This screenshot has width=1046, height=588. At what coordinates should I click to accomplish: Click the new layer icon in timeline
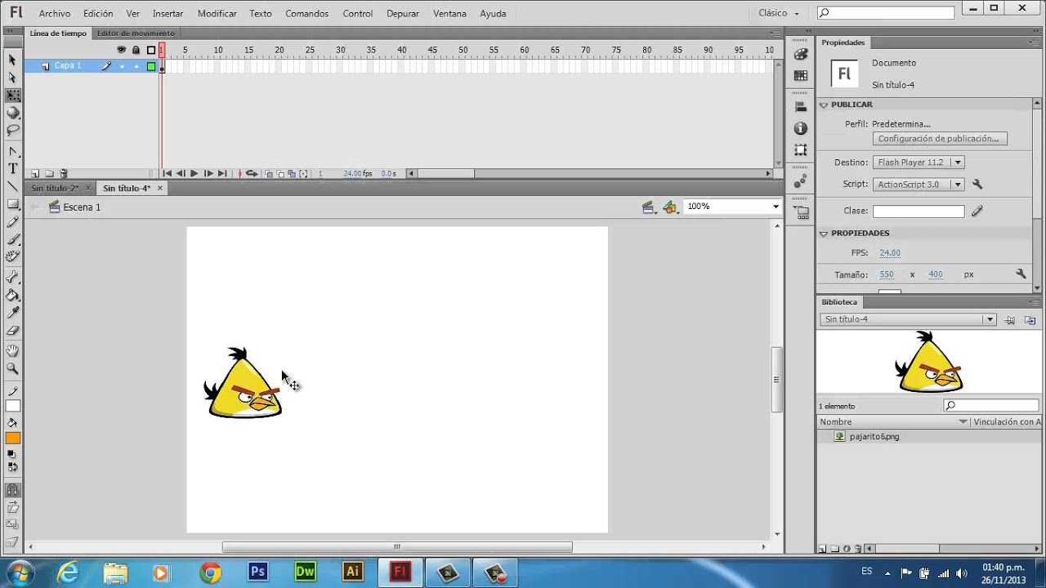[35, 174]
